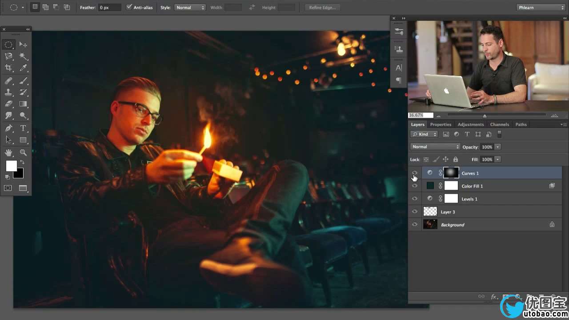The height and width of the screenshot is (320, 569).
Task: Switch to the Adjustments tab
Action: (x=470, y=124)
